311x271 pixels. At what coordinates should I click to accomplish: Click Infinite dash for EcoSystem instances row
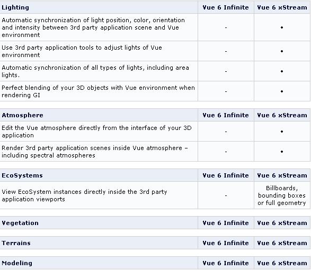226,195
